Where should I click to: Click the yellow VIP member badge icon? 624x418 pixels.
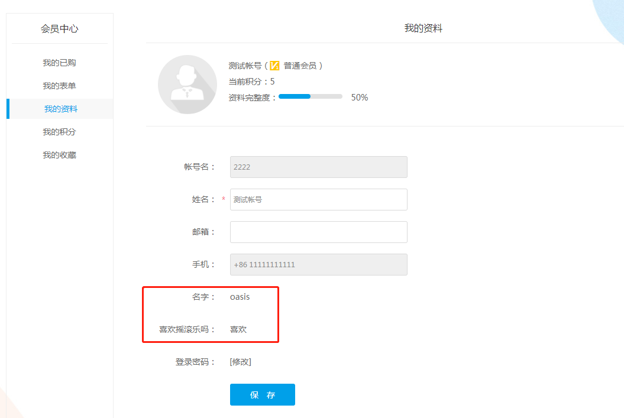[274, 66]
